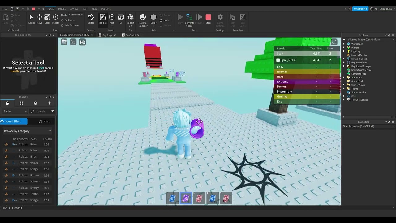Insert a new Part
Image resolution: width=396 pixels, height=223 pixels.
tap(112, 19)
